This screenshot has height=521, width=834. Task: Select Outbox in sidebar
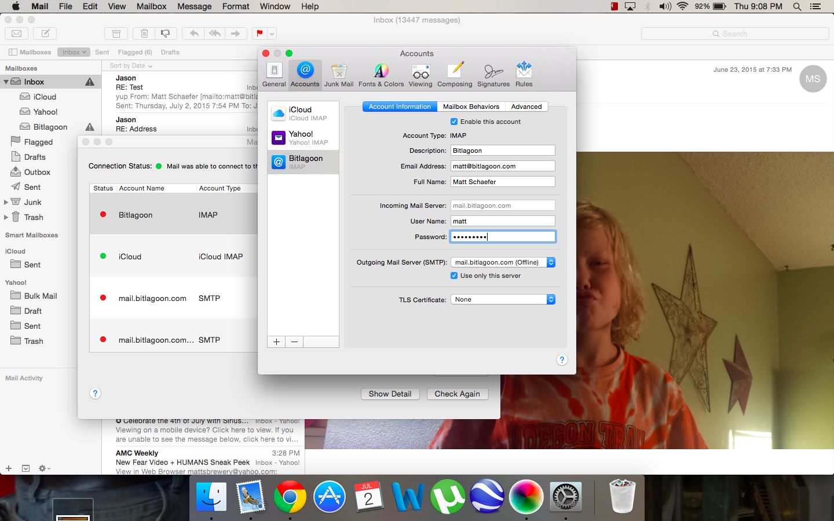37,172
